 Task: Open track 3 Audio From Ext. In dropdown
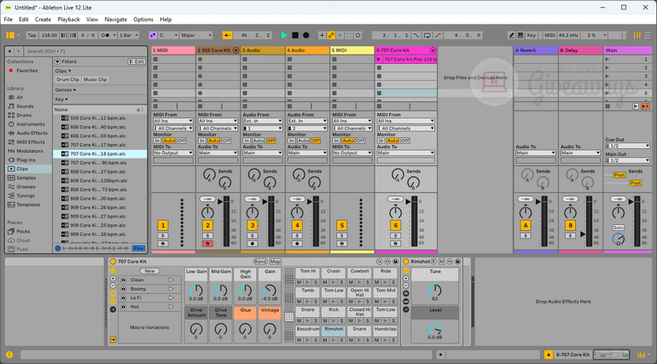pos(263,121)
